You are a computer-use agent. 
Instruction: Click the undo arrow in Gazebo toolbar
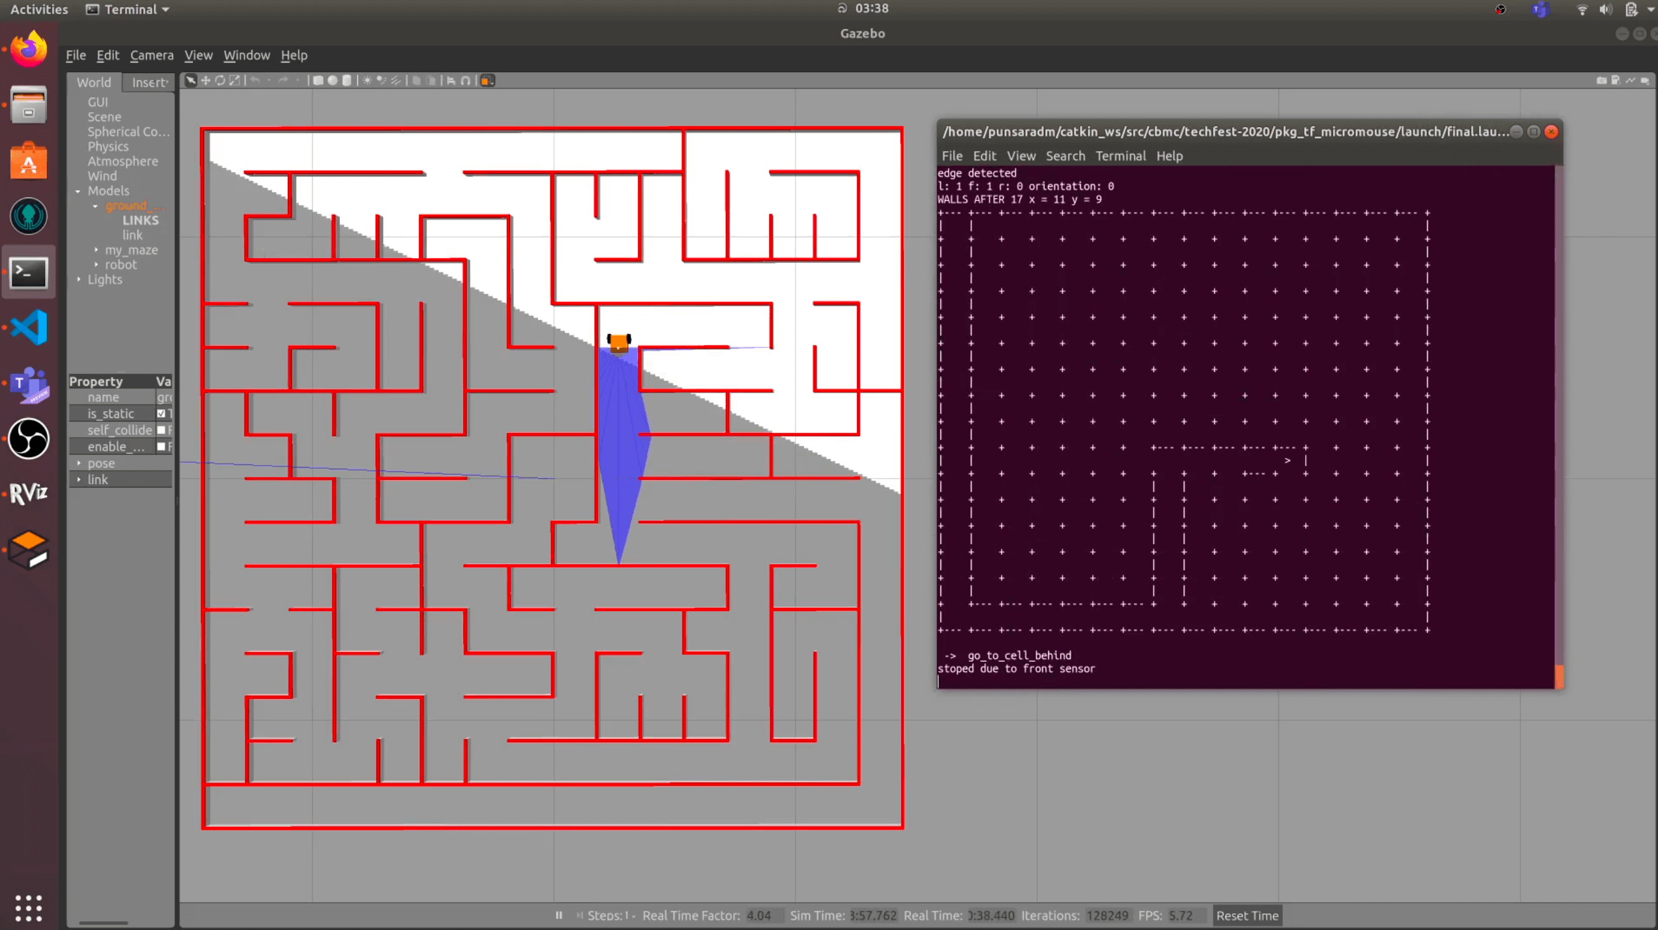[255, 80]
